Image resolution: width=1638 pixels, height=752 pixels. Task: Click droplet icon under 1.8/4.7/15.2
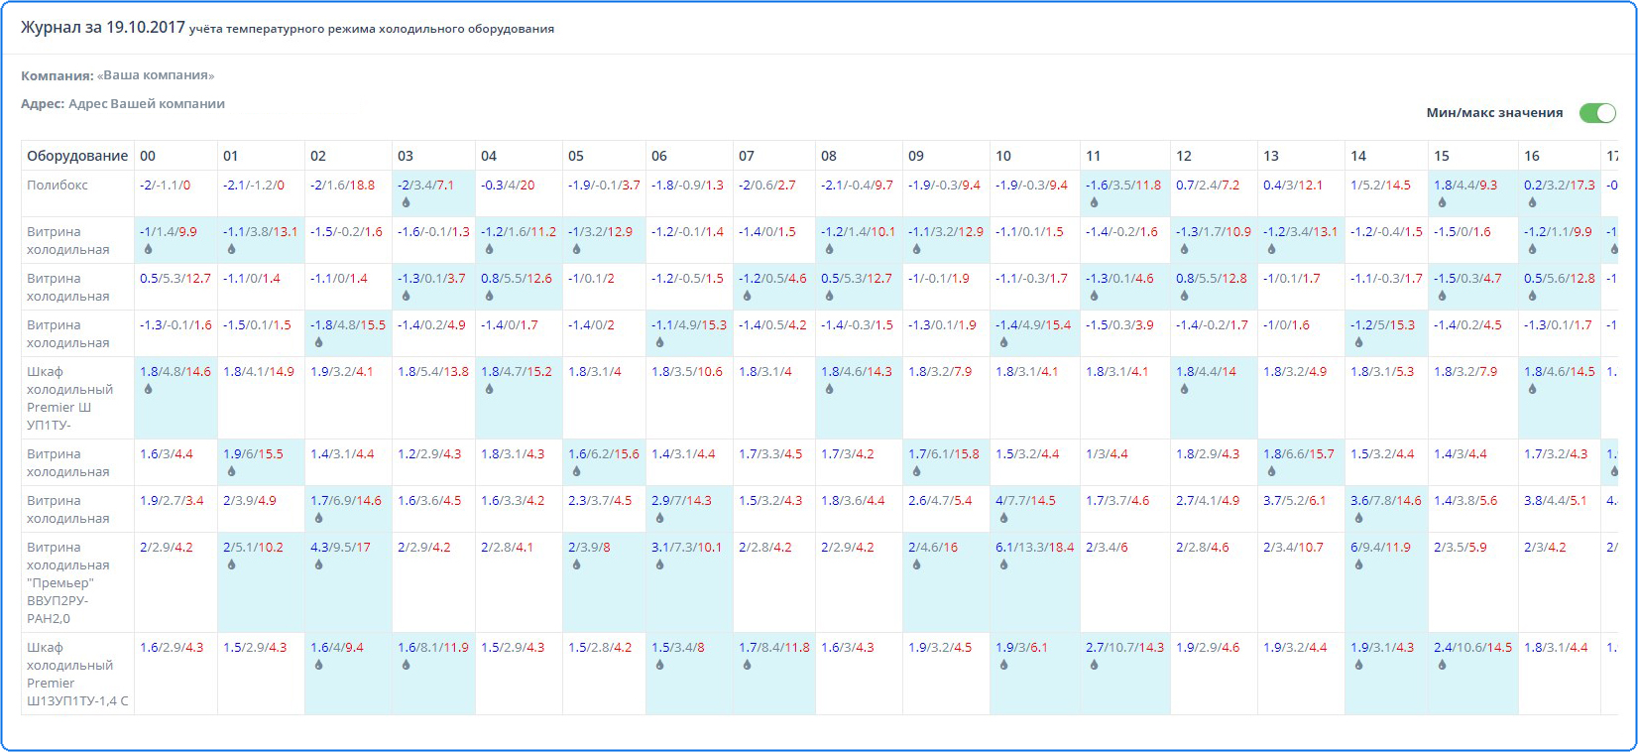[489, 389]
